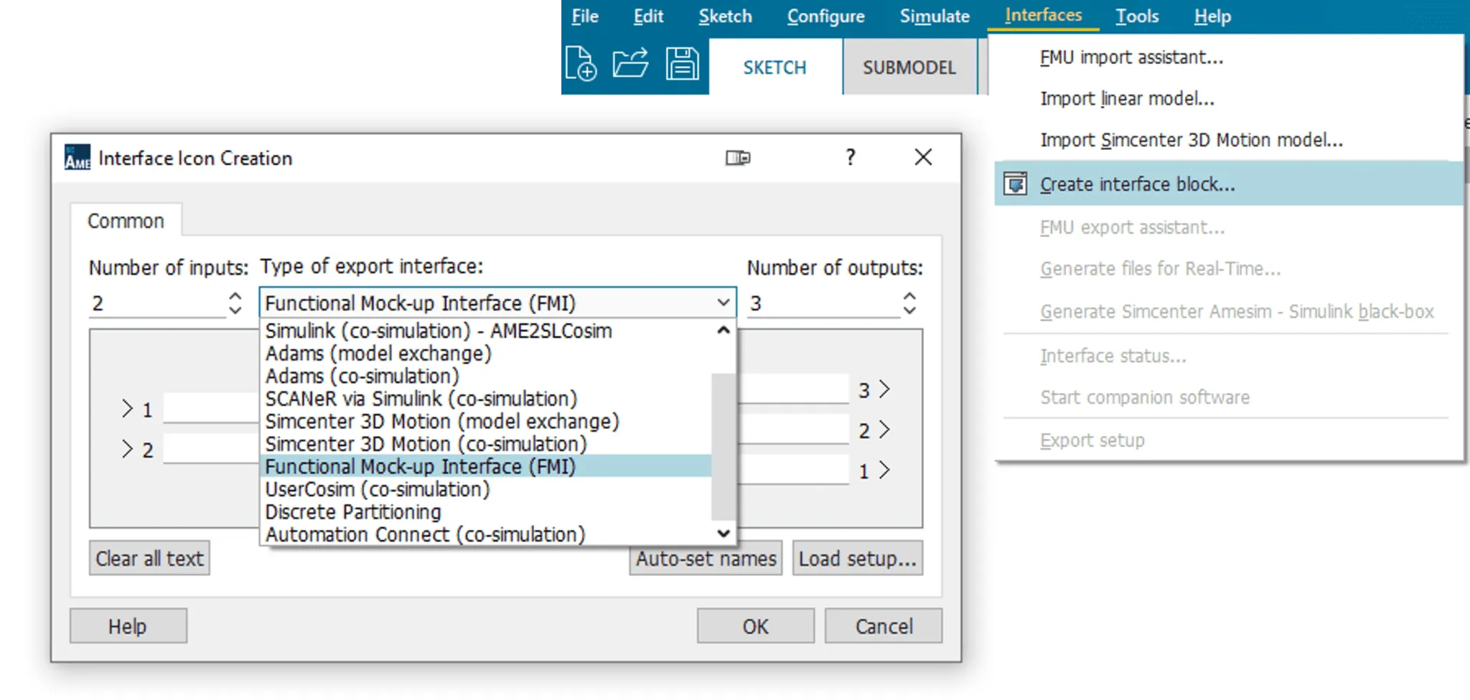Image resolution: width=1470 pixels, height=700 pixels.
Task: Select SCANeR via Simulink (co-simulation) option
Action: 486,399
